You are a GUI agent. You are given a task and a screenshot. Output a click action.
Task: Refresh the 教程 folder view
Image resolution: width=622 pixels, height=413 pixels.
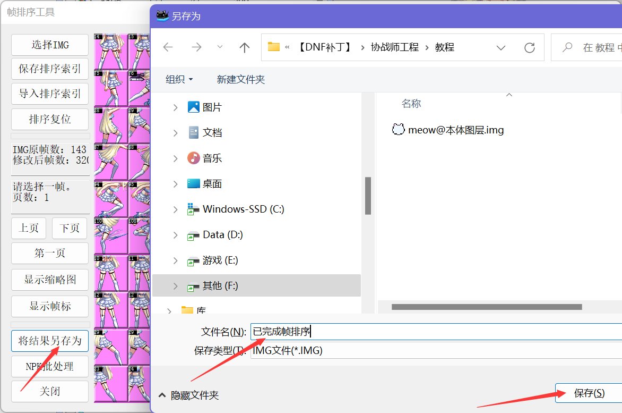[530, 48]
